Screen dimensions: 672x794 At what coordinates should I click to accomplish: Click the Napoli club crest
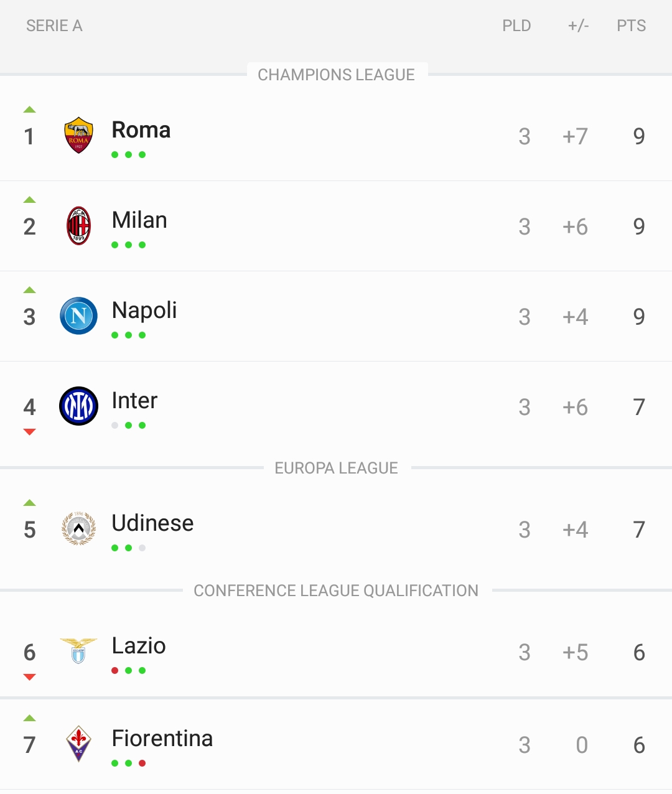tap(78, 315)
